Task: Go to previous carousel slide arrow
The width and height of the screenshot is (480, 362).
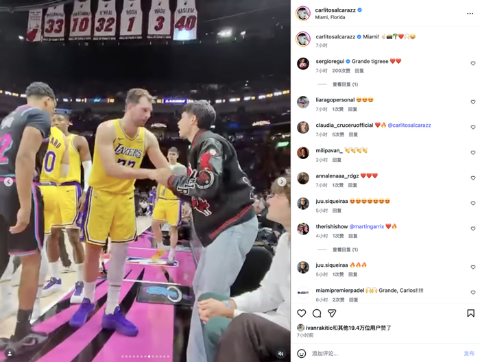Action: [8, 182]
